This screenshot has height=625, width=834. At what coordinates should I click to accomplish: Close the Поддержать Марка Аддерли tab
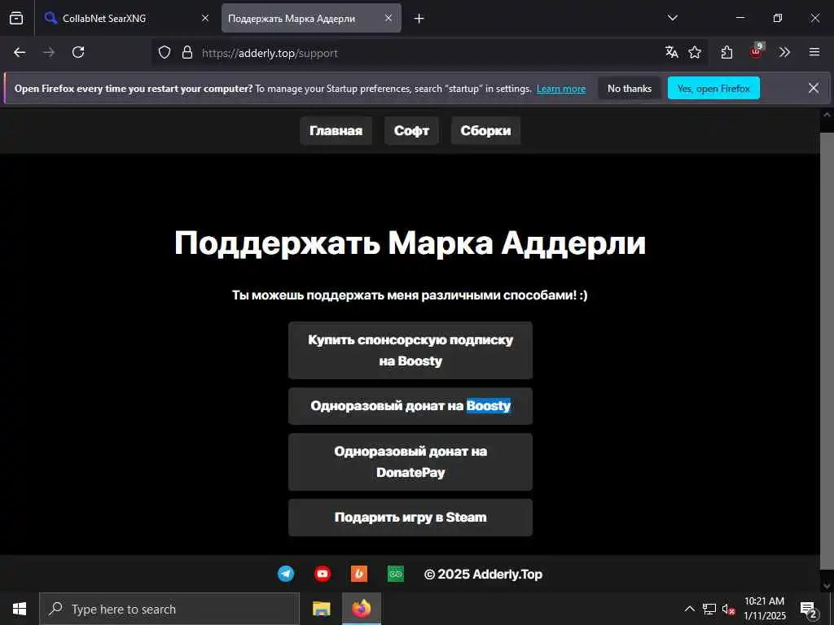(x=388, y=18)
